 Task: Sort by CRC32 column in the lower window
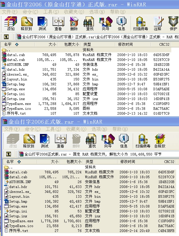[164, 162]
